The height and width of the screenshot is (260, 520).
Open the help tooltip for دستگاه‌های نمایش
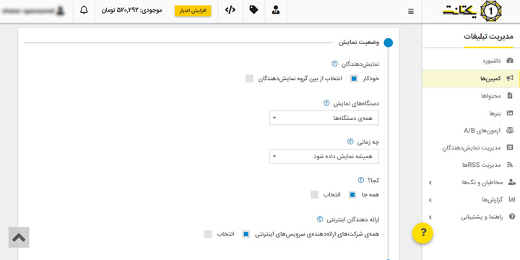326,103
